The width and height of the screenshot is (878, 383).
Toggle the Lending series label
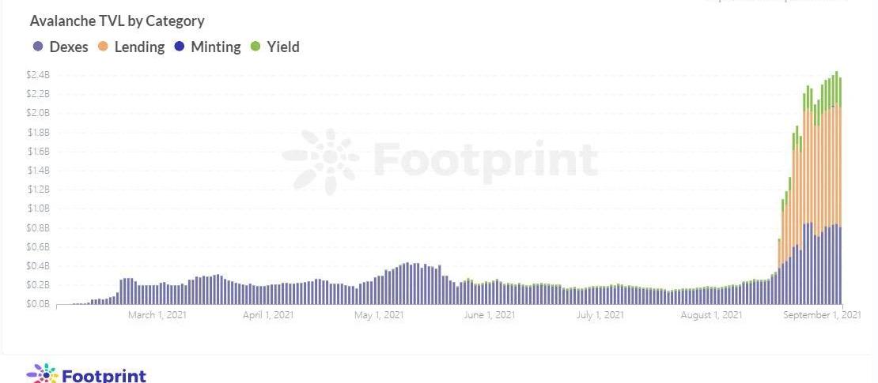(139, 47)
